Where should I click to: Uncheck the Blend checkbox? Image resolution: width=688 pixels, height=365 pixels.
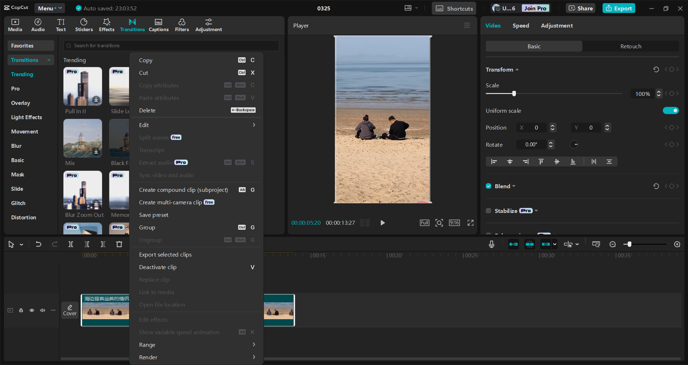(488, 186)
